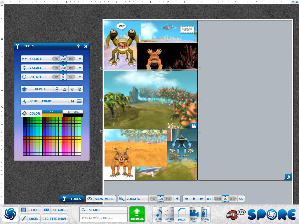Image resolution: width=299 pixels, height=224 pixels.
Task: Click the X Scale value slider
Action: pyautogui.click(x=63, y=59)
